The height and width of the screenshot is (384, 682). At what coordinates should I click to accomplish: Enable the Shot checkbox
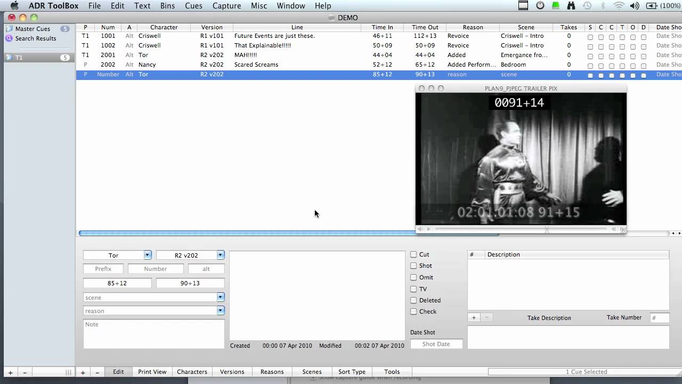pos(413,266)
